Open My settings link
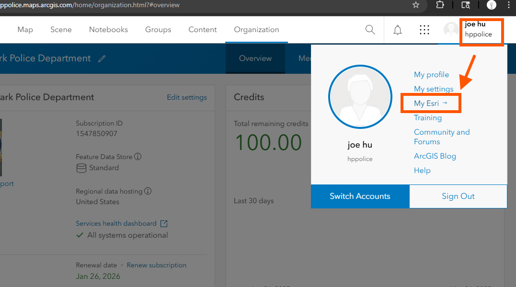 [434, 89]
